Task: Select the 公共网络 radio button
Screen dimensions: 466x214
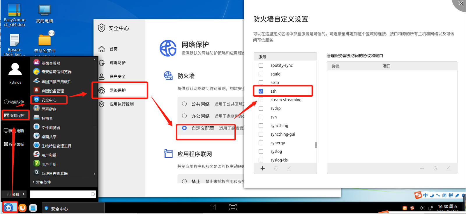Action: click(184, 104)
